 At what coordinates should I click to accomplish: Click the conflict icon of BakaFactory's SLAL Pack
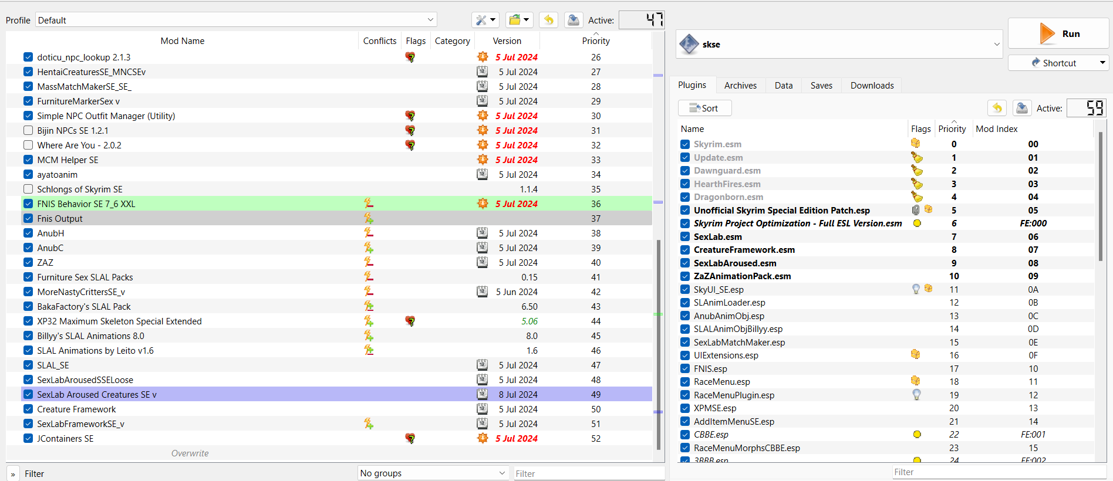pyautogui.click(x=369, y=306)
